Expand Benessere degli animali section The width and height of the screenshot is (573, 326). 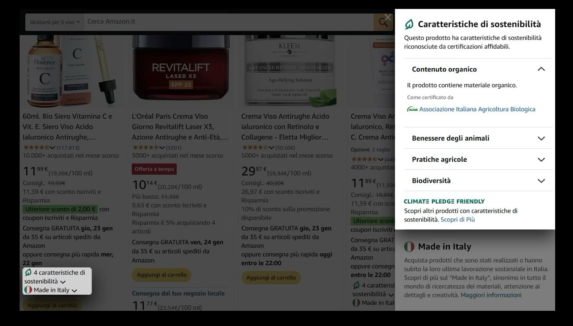pyautogui.click(x=541, y=138)
